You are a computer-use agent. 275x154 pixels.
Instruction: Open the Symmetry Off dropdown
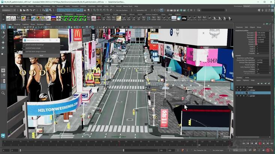coord(141,10)
